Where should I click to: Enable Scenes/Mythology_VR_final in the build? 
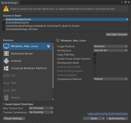point(4,29)
